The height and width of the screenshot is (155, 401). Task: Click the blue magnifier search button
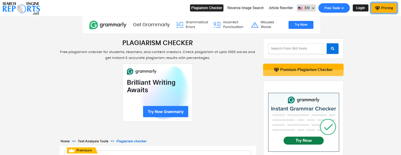[333, 49]
